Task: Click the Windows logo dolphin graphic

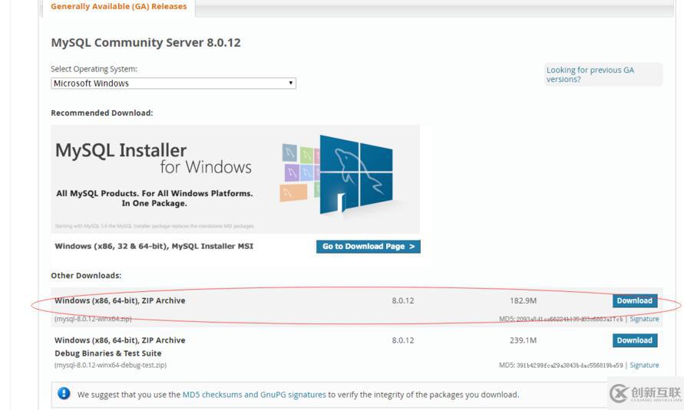Action: pos(355,174)
